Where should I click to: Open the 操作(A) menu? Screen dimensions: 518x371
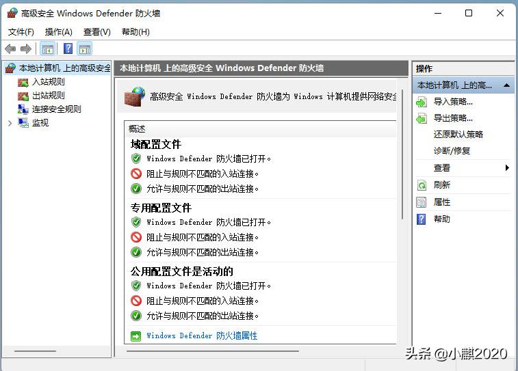point(58,32)
